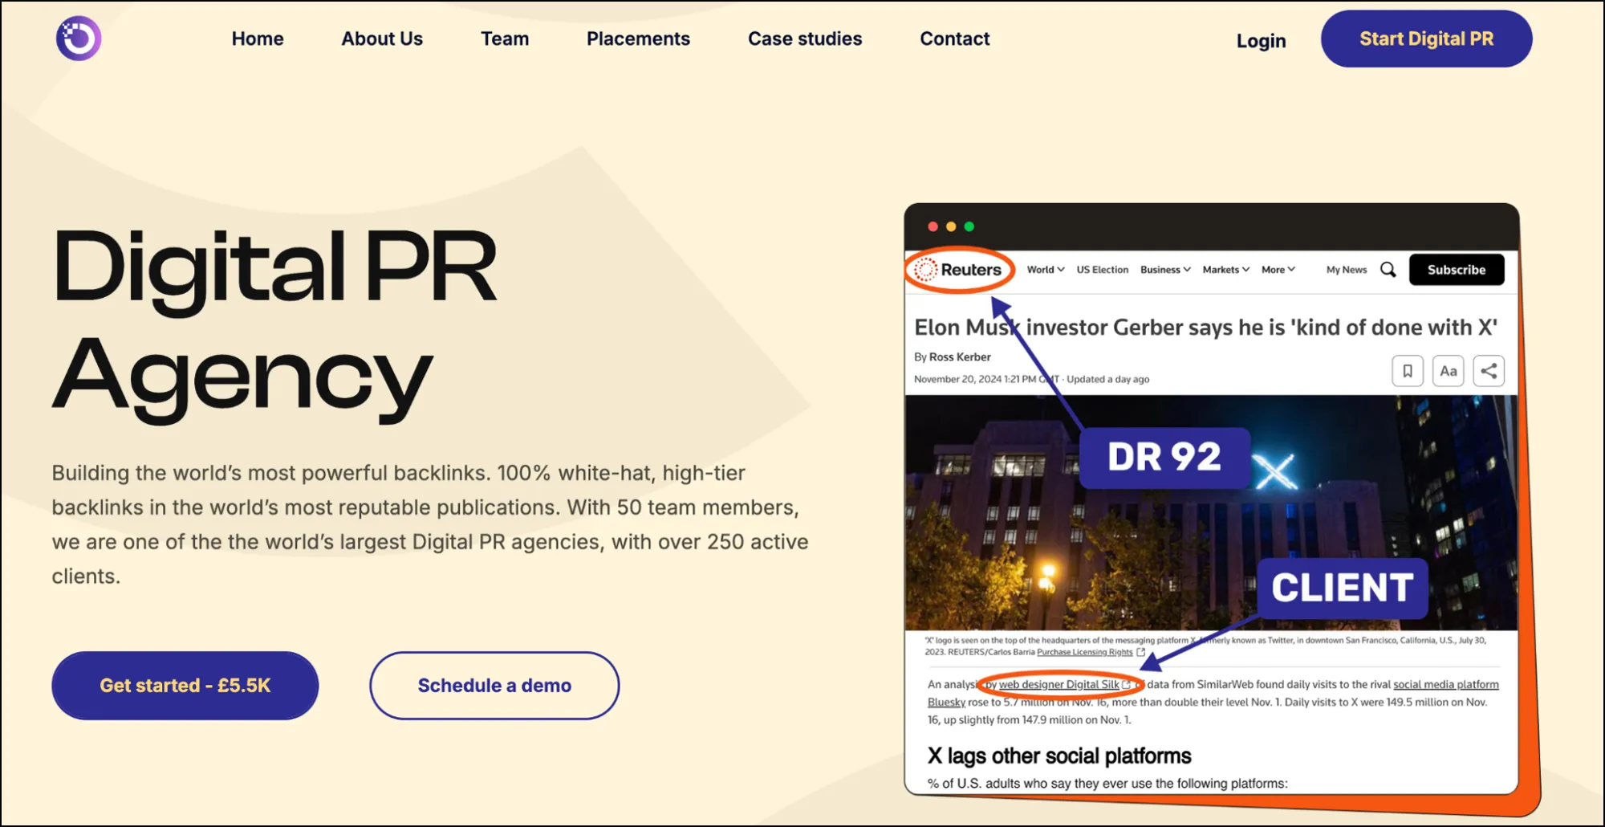Share the article via the share icon
The height and width of the screenshot is (827, 1605).
[1489, 370]
